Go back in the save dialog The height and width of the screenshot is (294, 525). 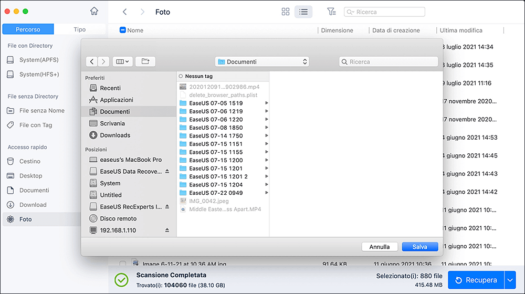pyautogui.click(x=92, y=61)
